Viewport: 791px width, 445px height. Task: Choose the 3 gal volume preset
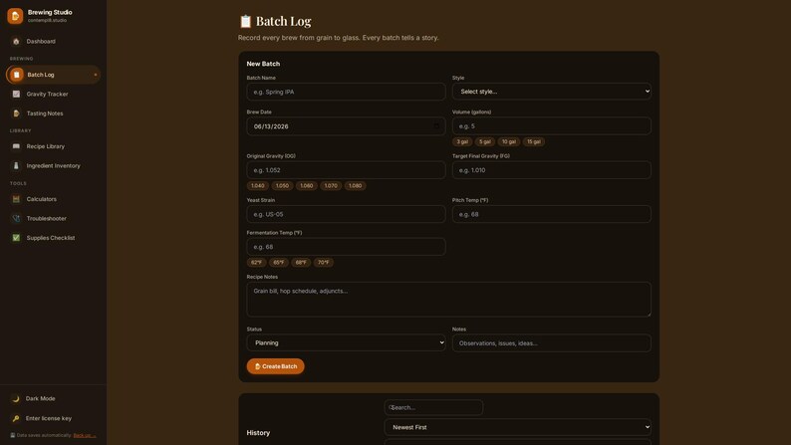point(462,141)
